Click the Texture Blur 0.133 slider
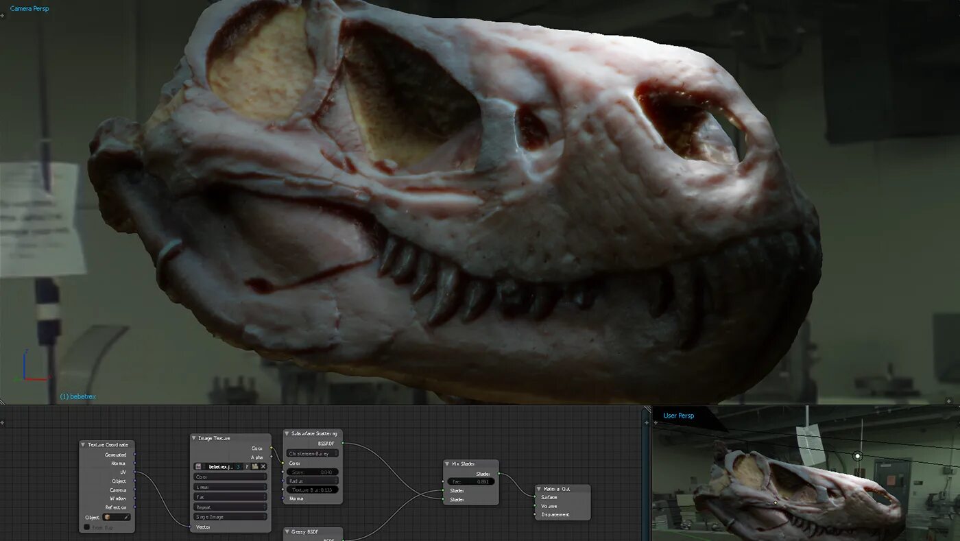This screenshot has height=541, width=960. pos(312,490)
